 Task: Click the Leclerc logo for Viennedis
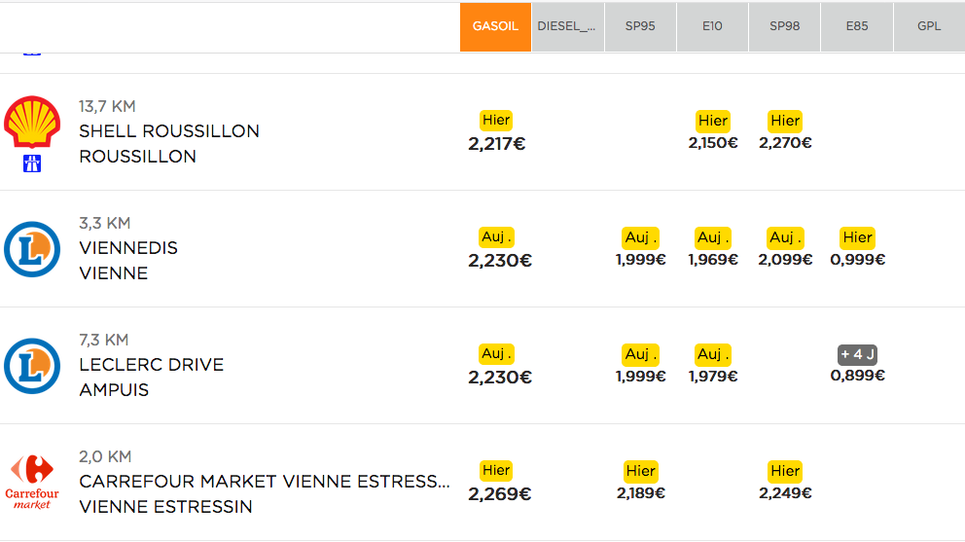coord(32,249)
